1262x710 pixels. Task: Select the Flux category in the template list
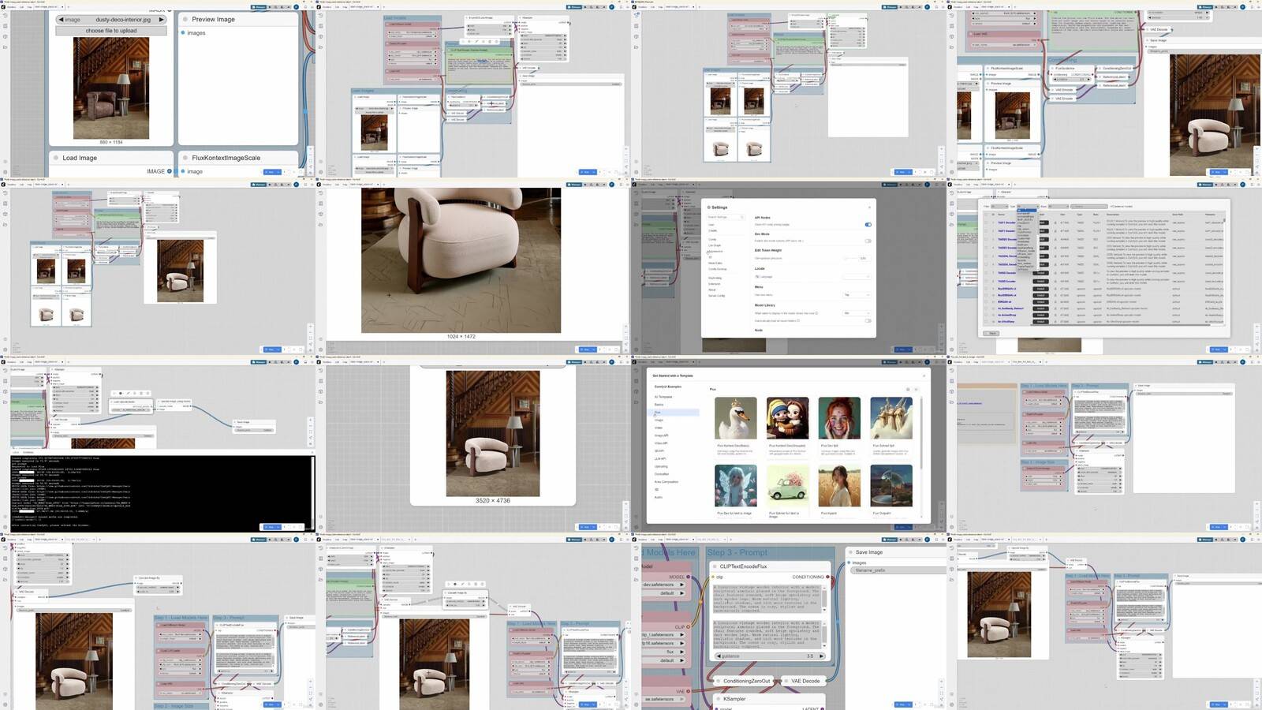[x=658, y=413]
